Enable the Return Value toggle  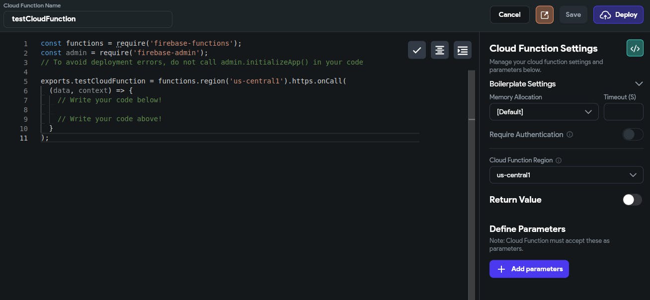pos(633,200)
